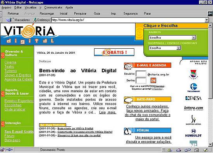213x153 pixels.
Task: Click the address URL field
Action: click(128, 20)
